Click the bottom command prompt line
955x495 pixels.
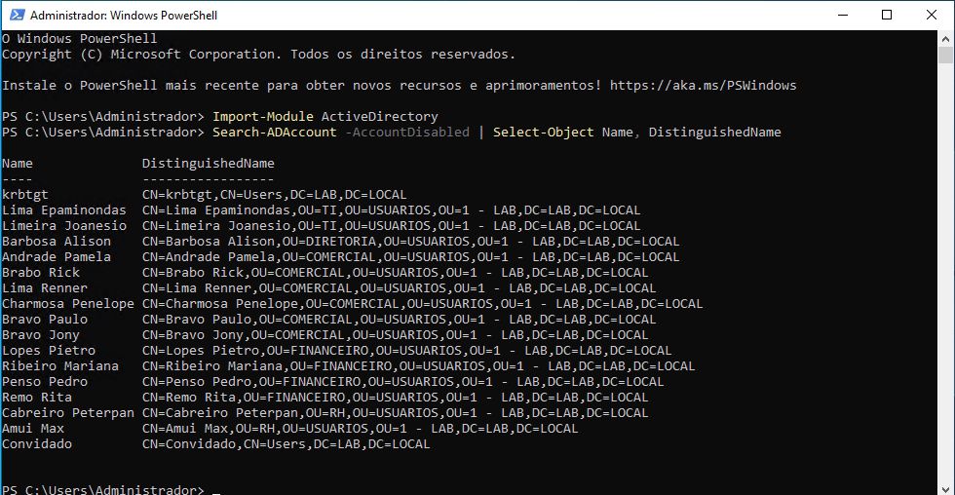pos(111,489)
